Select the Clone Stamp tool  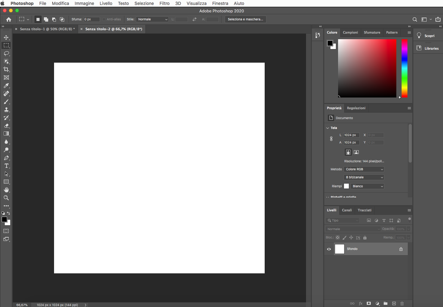click(6, 110)
